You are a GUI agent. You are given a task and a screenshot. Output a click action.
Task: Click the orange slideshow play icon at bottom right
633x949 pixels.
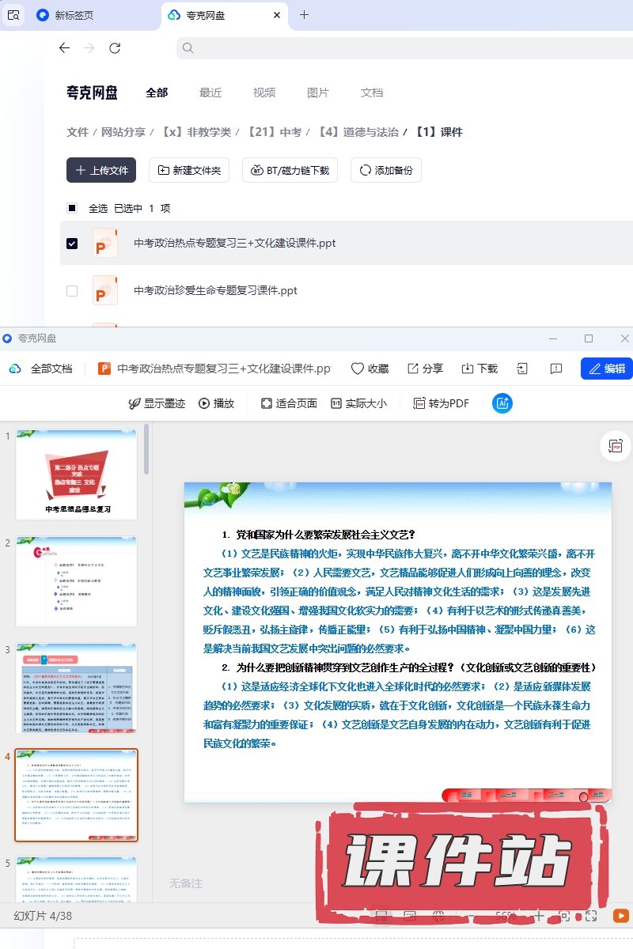620,915
